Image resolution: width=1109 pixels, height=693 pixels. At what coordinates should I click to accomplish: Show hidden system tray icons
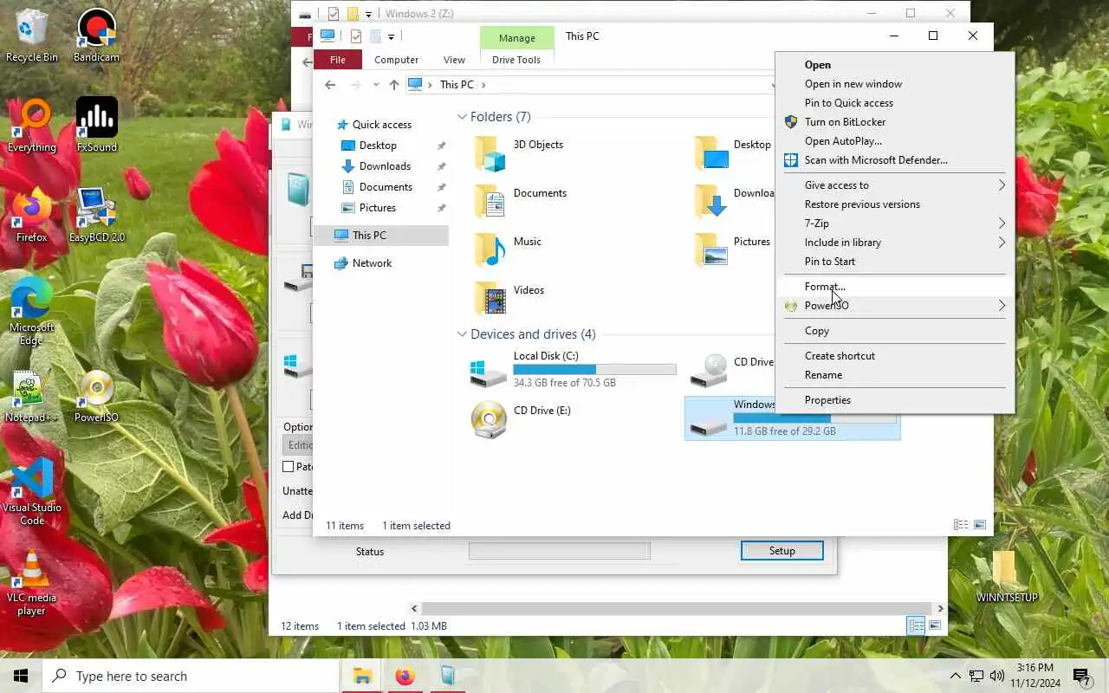click(x=955, y=676)
